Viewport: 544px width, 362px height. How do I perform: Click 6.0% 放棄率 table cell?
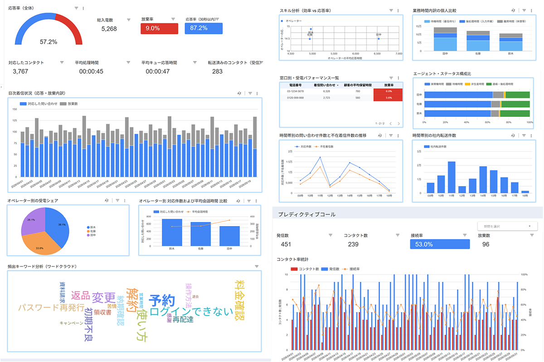388,91
